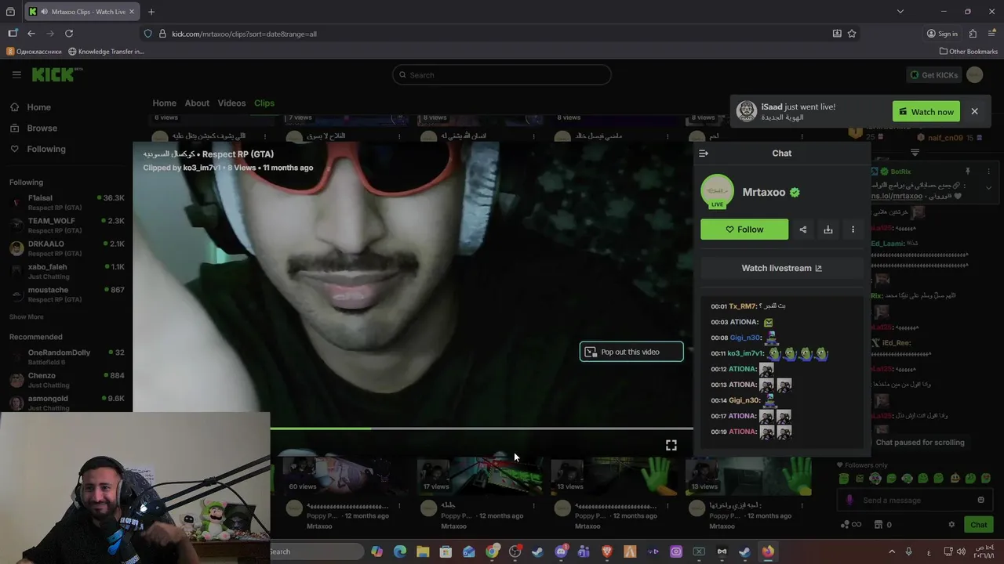This screenshot has height=564, width=1004.
Task: Open the browser tab list dropdown
Action: coord(900,12)
